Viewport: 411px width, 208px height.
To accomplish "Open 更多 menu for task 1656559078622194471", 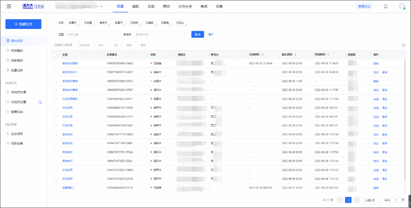I will (x=384, y=99).
